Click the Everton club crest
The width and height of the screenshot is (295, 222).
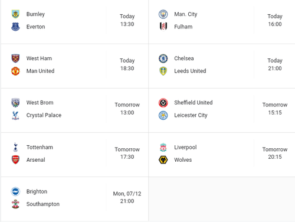coord(15,27)
